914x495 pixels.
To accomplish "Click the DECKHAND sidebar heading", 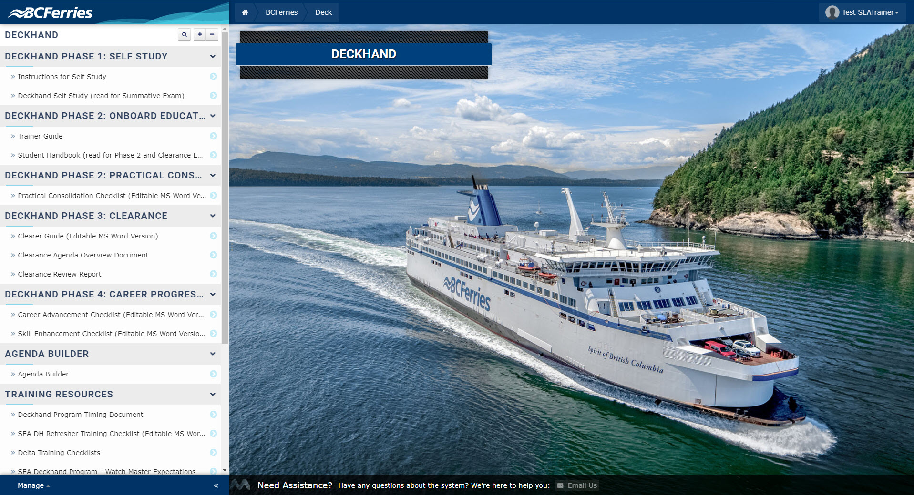I will point(31,35).
